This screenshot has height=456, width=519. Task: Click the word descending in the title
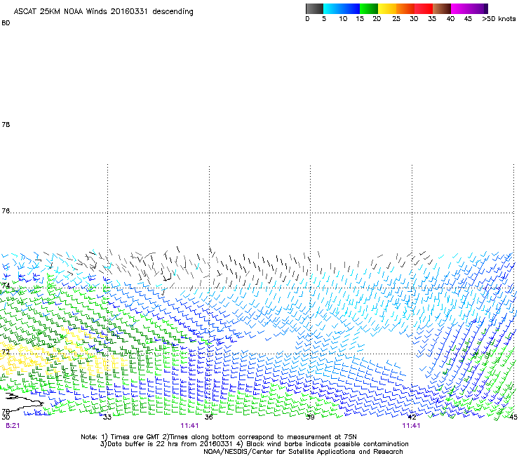click(x=173, y=12)
